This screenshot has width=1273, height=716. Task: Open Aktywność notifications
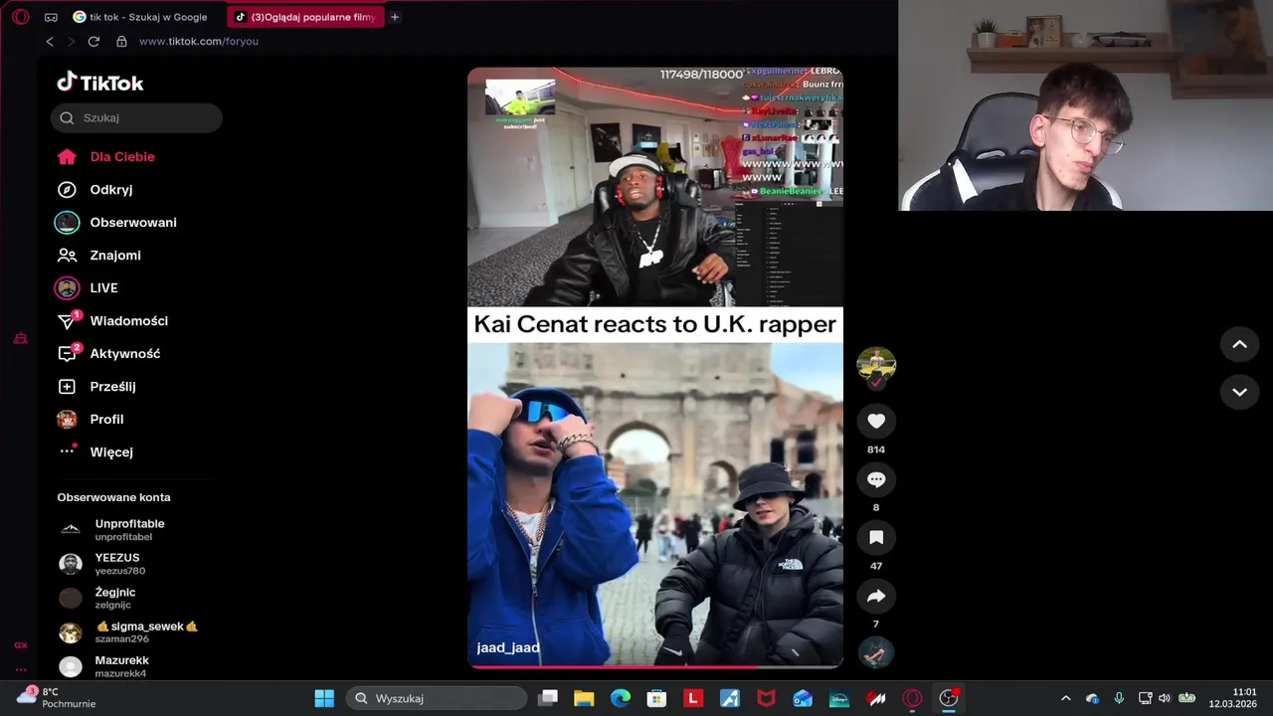[x=108, y=353]
